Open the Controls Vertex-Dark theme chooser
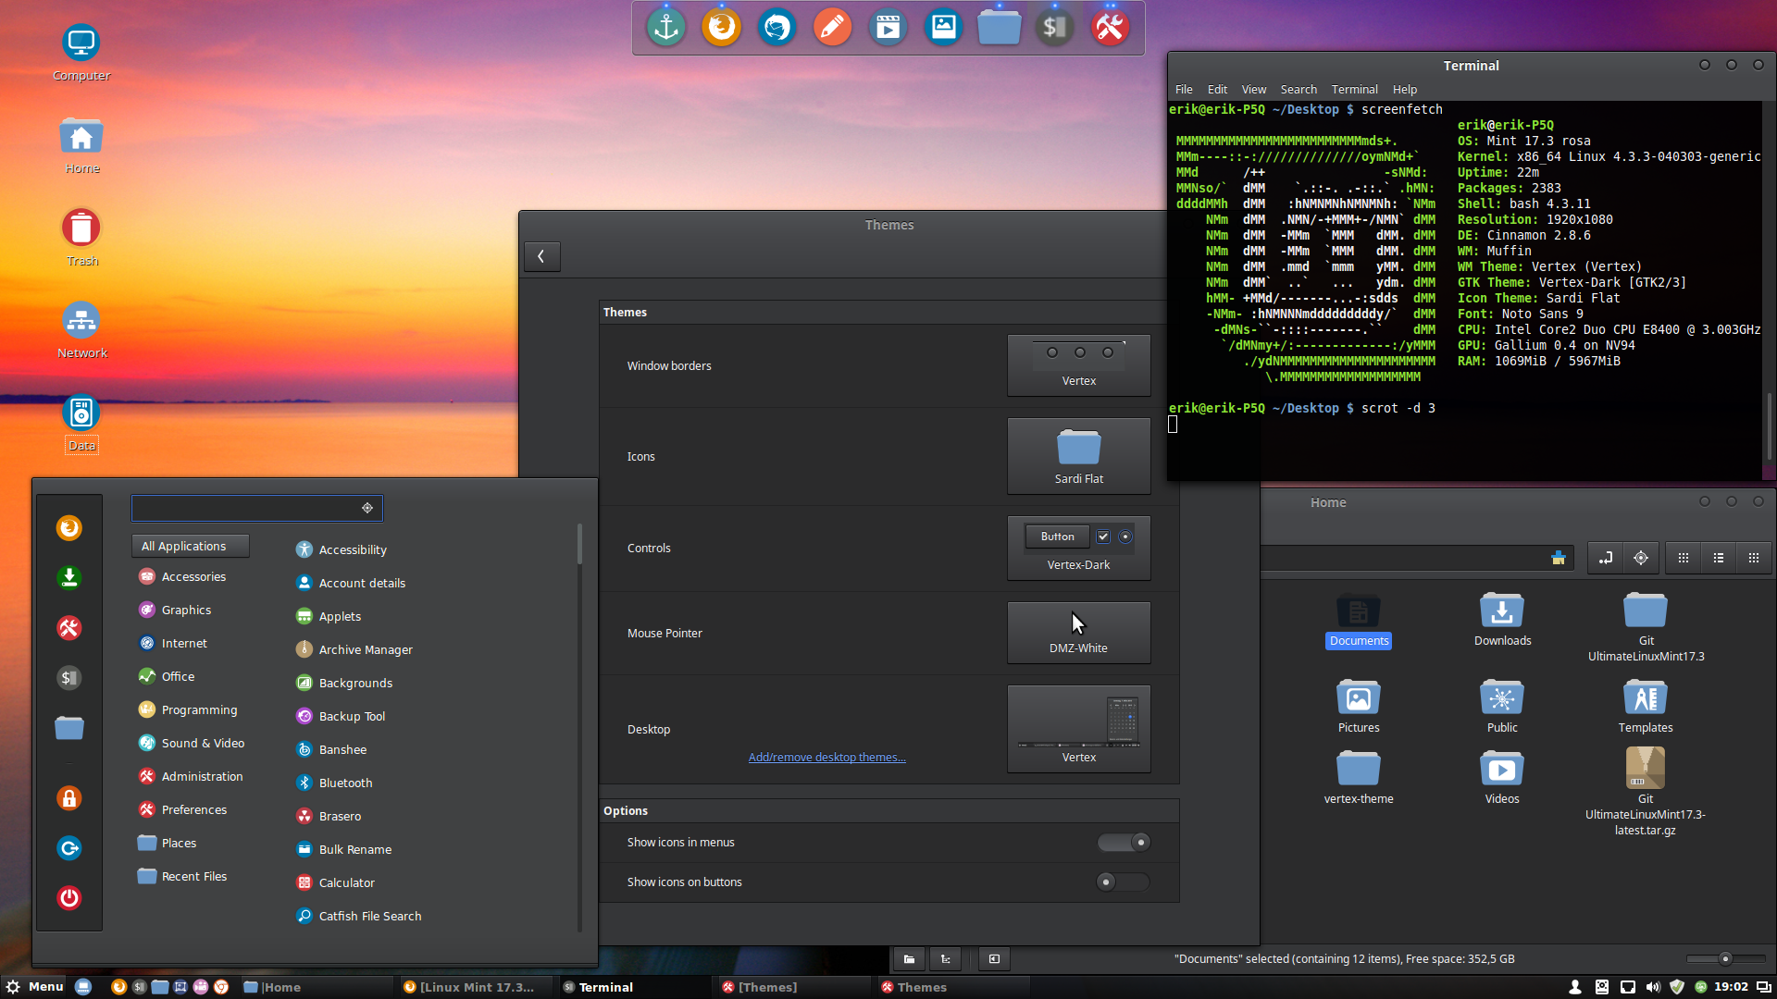Screen dimensions: 1777x999 tap(1079, 549)
